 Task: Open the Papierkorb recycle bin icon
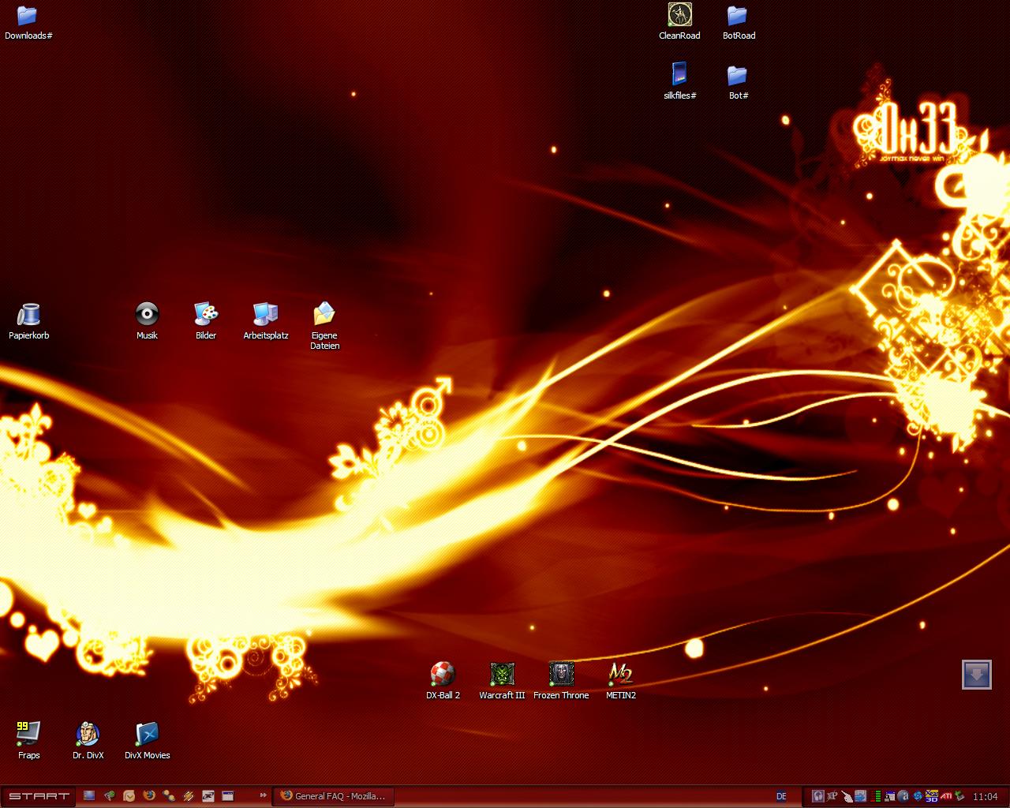[29, 315]
